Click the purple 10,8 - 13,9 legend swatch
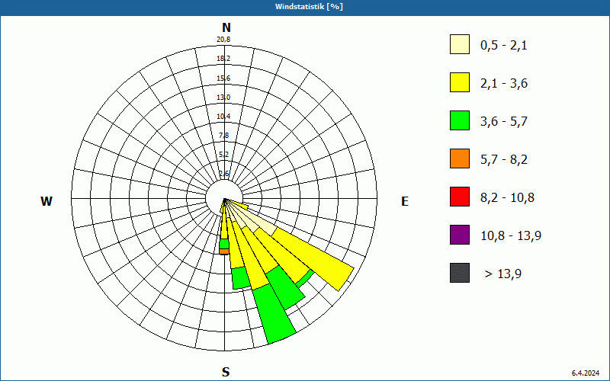 (460, 235)
